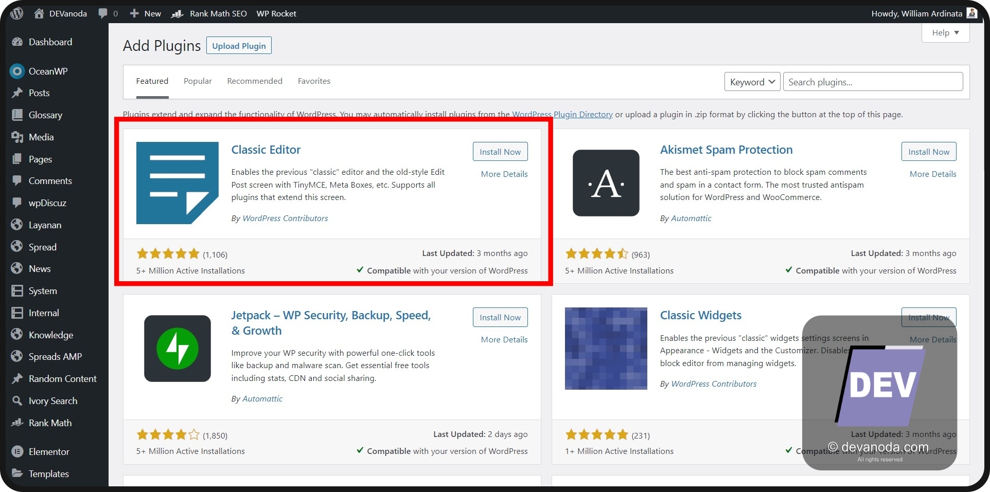Open the Classic Editor title link
The height and width of the screenshot is (492, 990).
(x=266, y=150)
